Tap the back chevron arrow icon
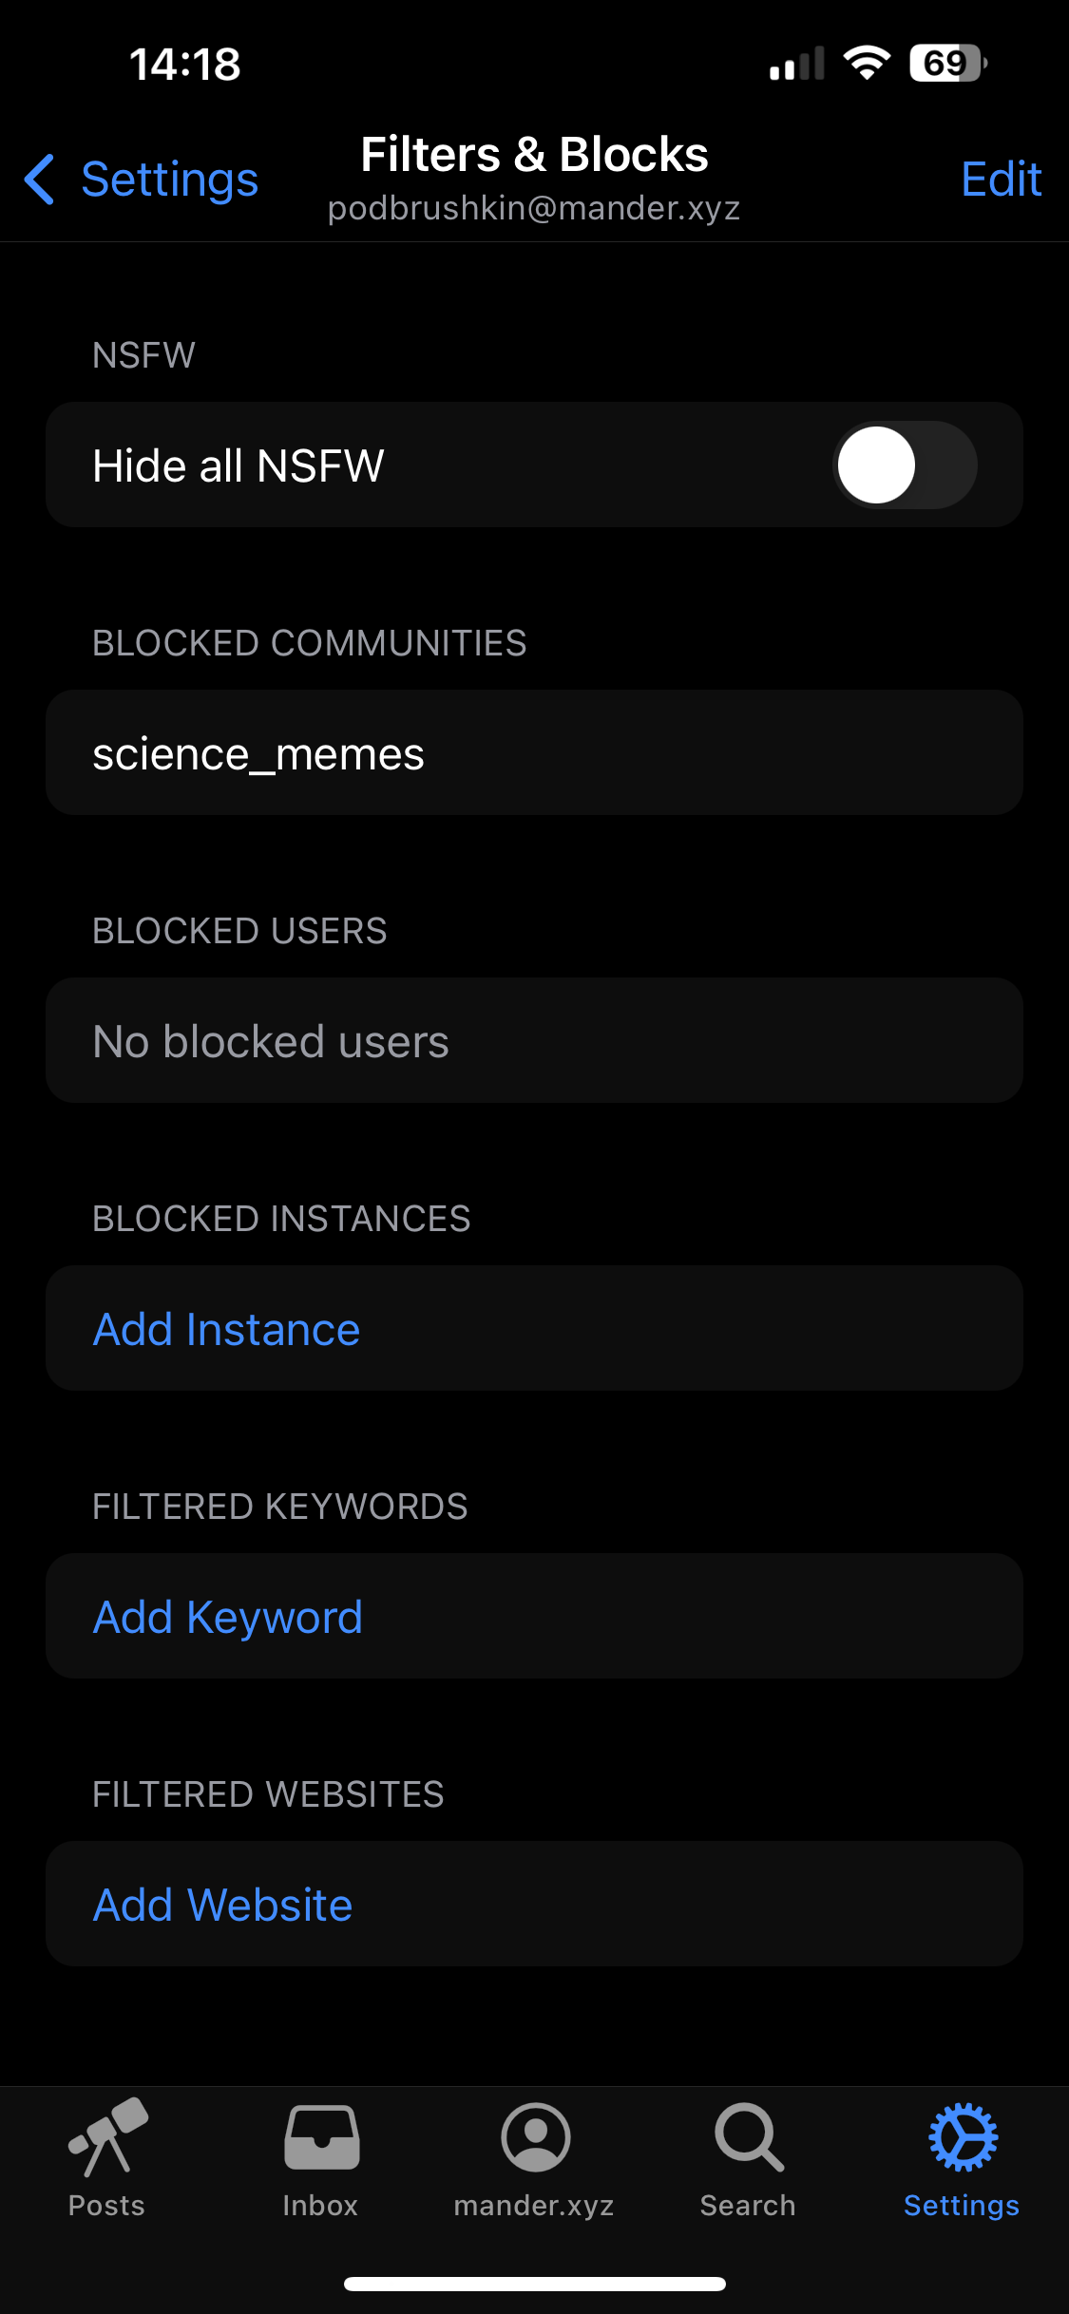 39,180
